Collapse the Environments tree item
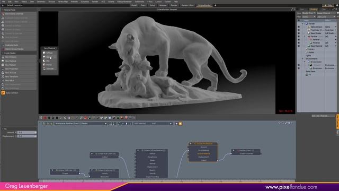339x191 pixels. point(303,59)
